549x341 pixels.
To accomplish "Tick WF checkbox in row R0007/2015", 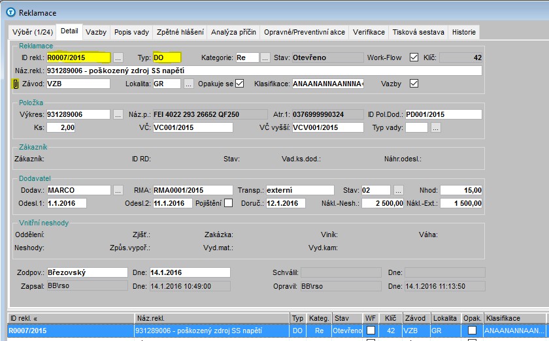I will click(371, 330).
